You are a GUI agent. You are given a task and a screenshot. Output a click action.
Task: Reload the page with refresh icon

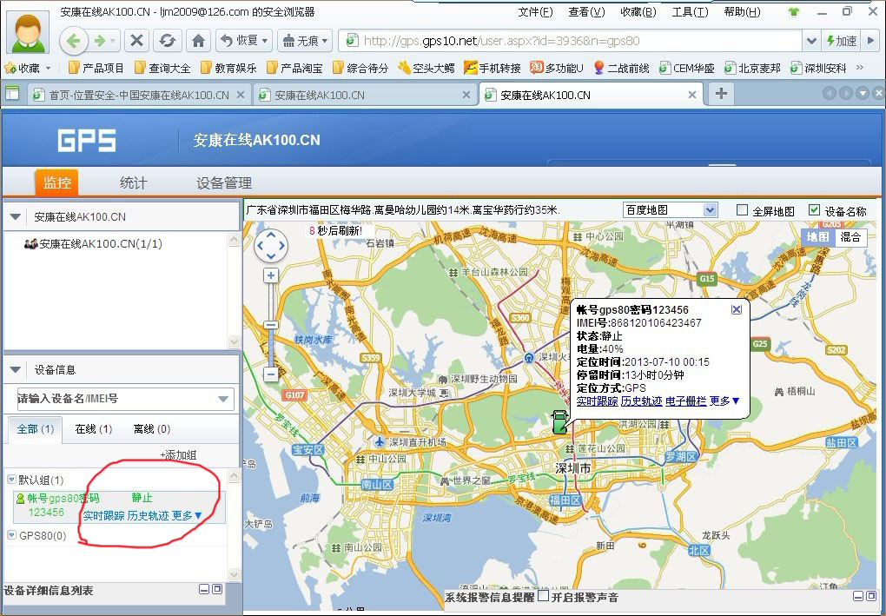[168, 41]
